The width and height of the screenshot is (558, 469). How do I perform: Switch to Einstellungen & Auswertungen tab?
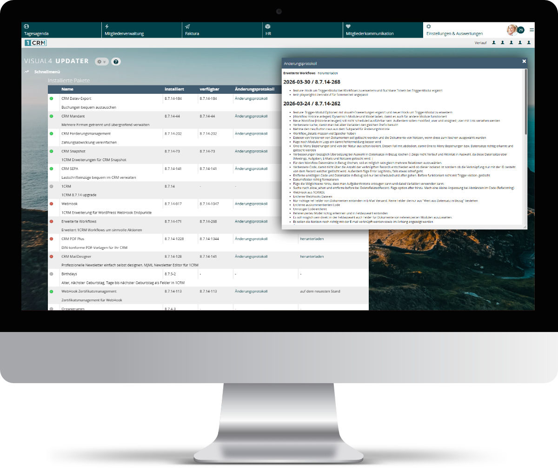pos(454,33)
